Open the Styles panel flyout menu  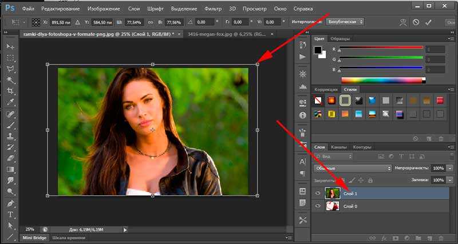[x=451, y=89]
